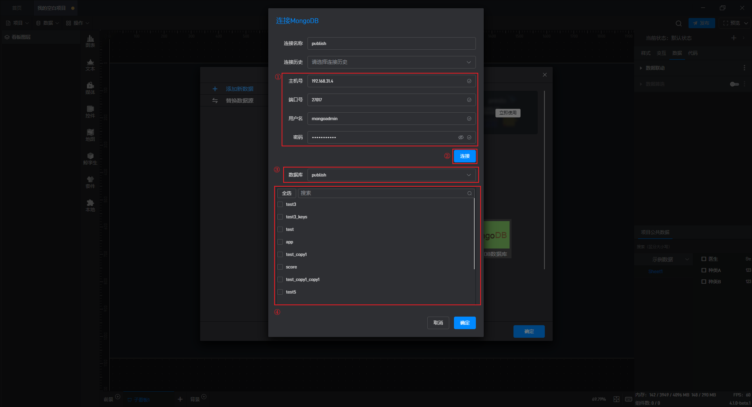The width and height of the screenshot is (752, 407).
Task: Open the media component icon
Action: 90,87
